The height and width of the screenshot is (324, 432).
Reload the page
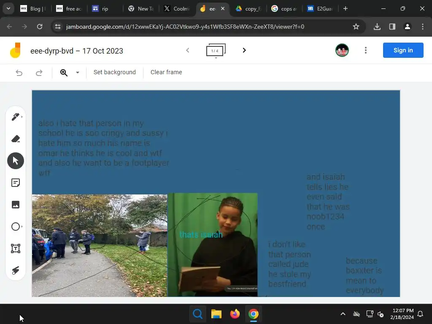[40, 27]
